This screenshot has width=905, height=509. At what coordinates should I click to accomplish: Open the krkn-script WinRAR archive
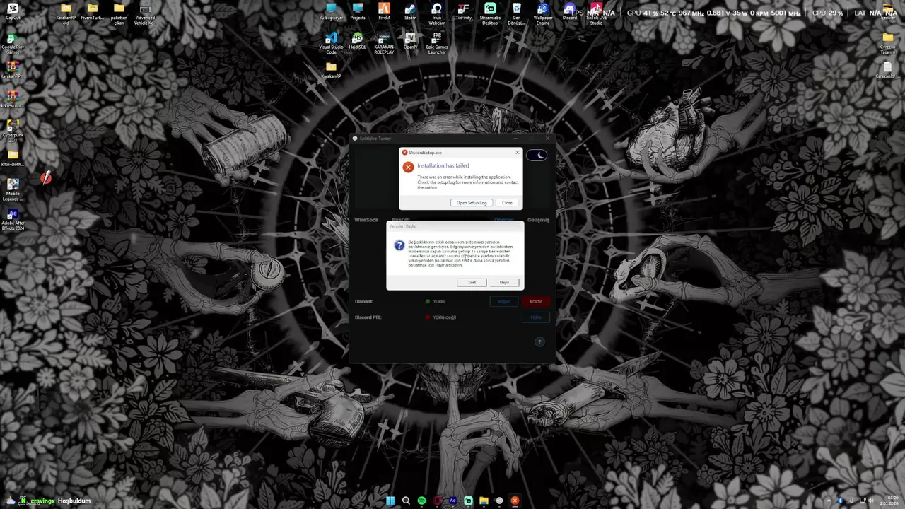(12, 99)
